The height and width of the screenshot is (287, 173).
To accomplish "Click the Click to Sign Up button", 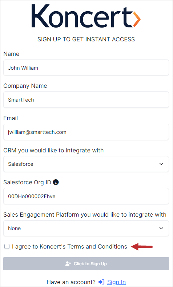I will [86, 264].
